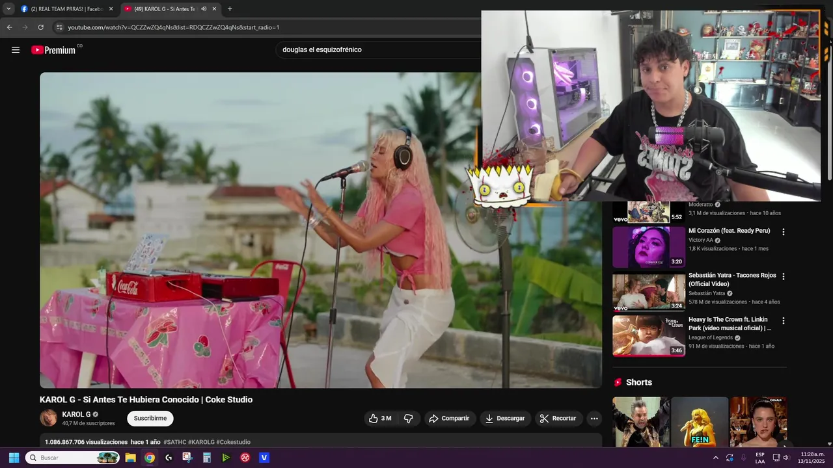
Task: Click the Shorts section heading
Action: [x=638, y=382]
